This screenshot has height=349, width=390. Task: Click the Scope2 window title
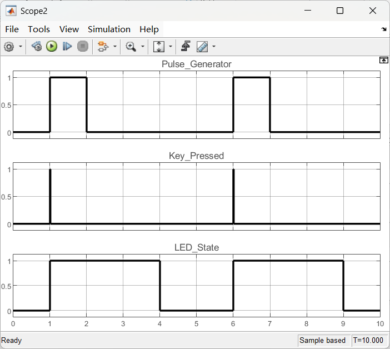click(34, 11)
